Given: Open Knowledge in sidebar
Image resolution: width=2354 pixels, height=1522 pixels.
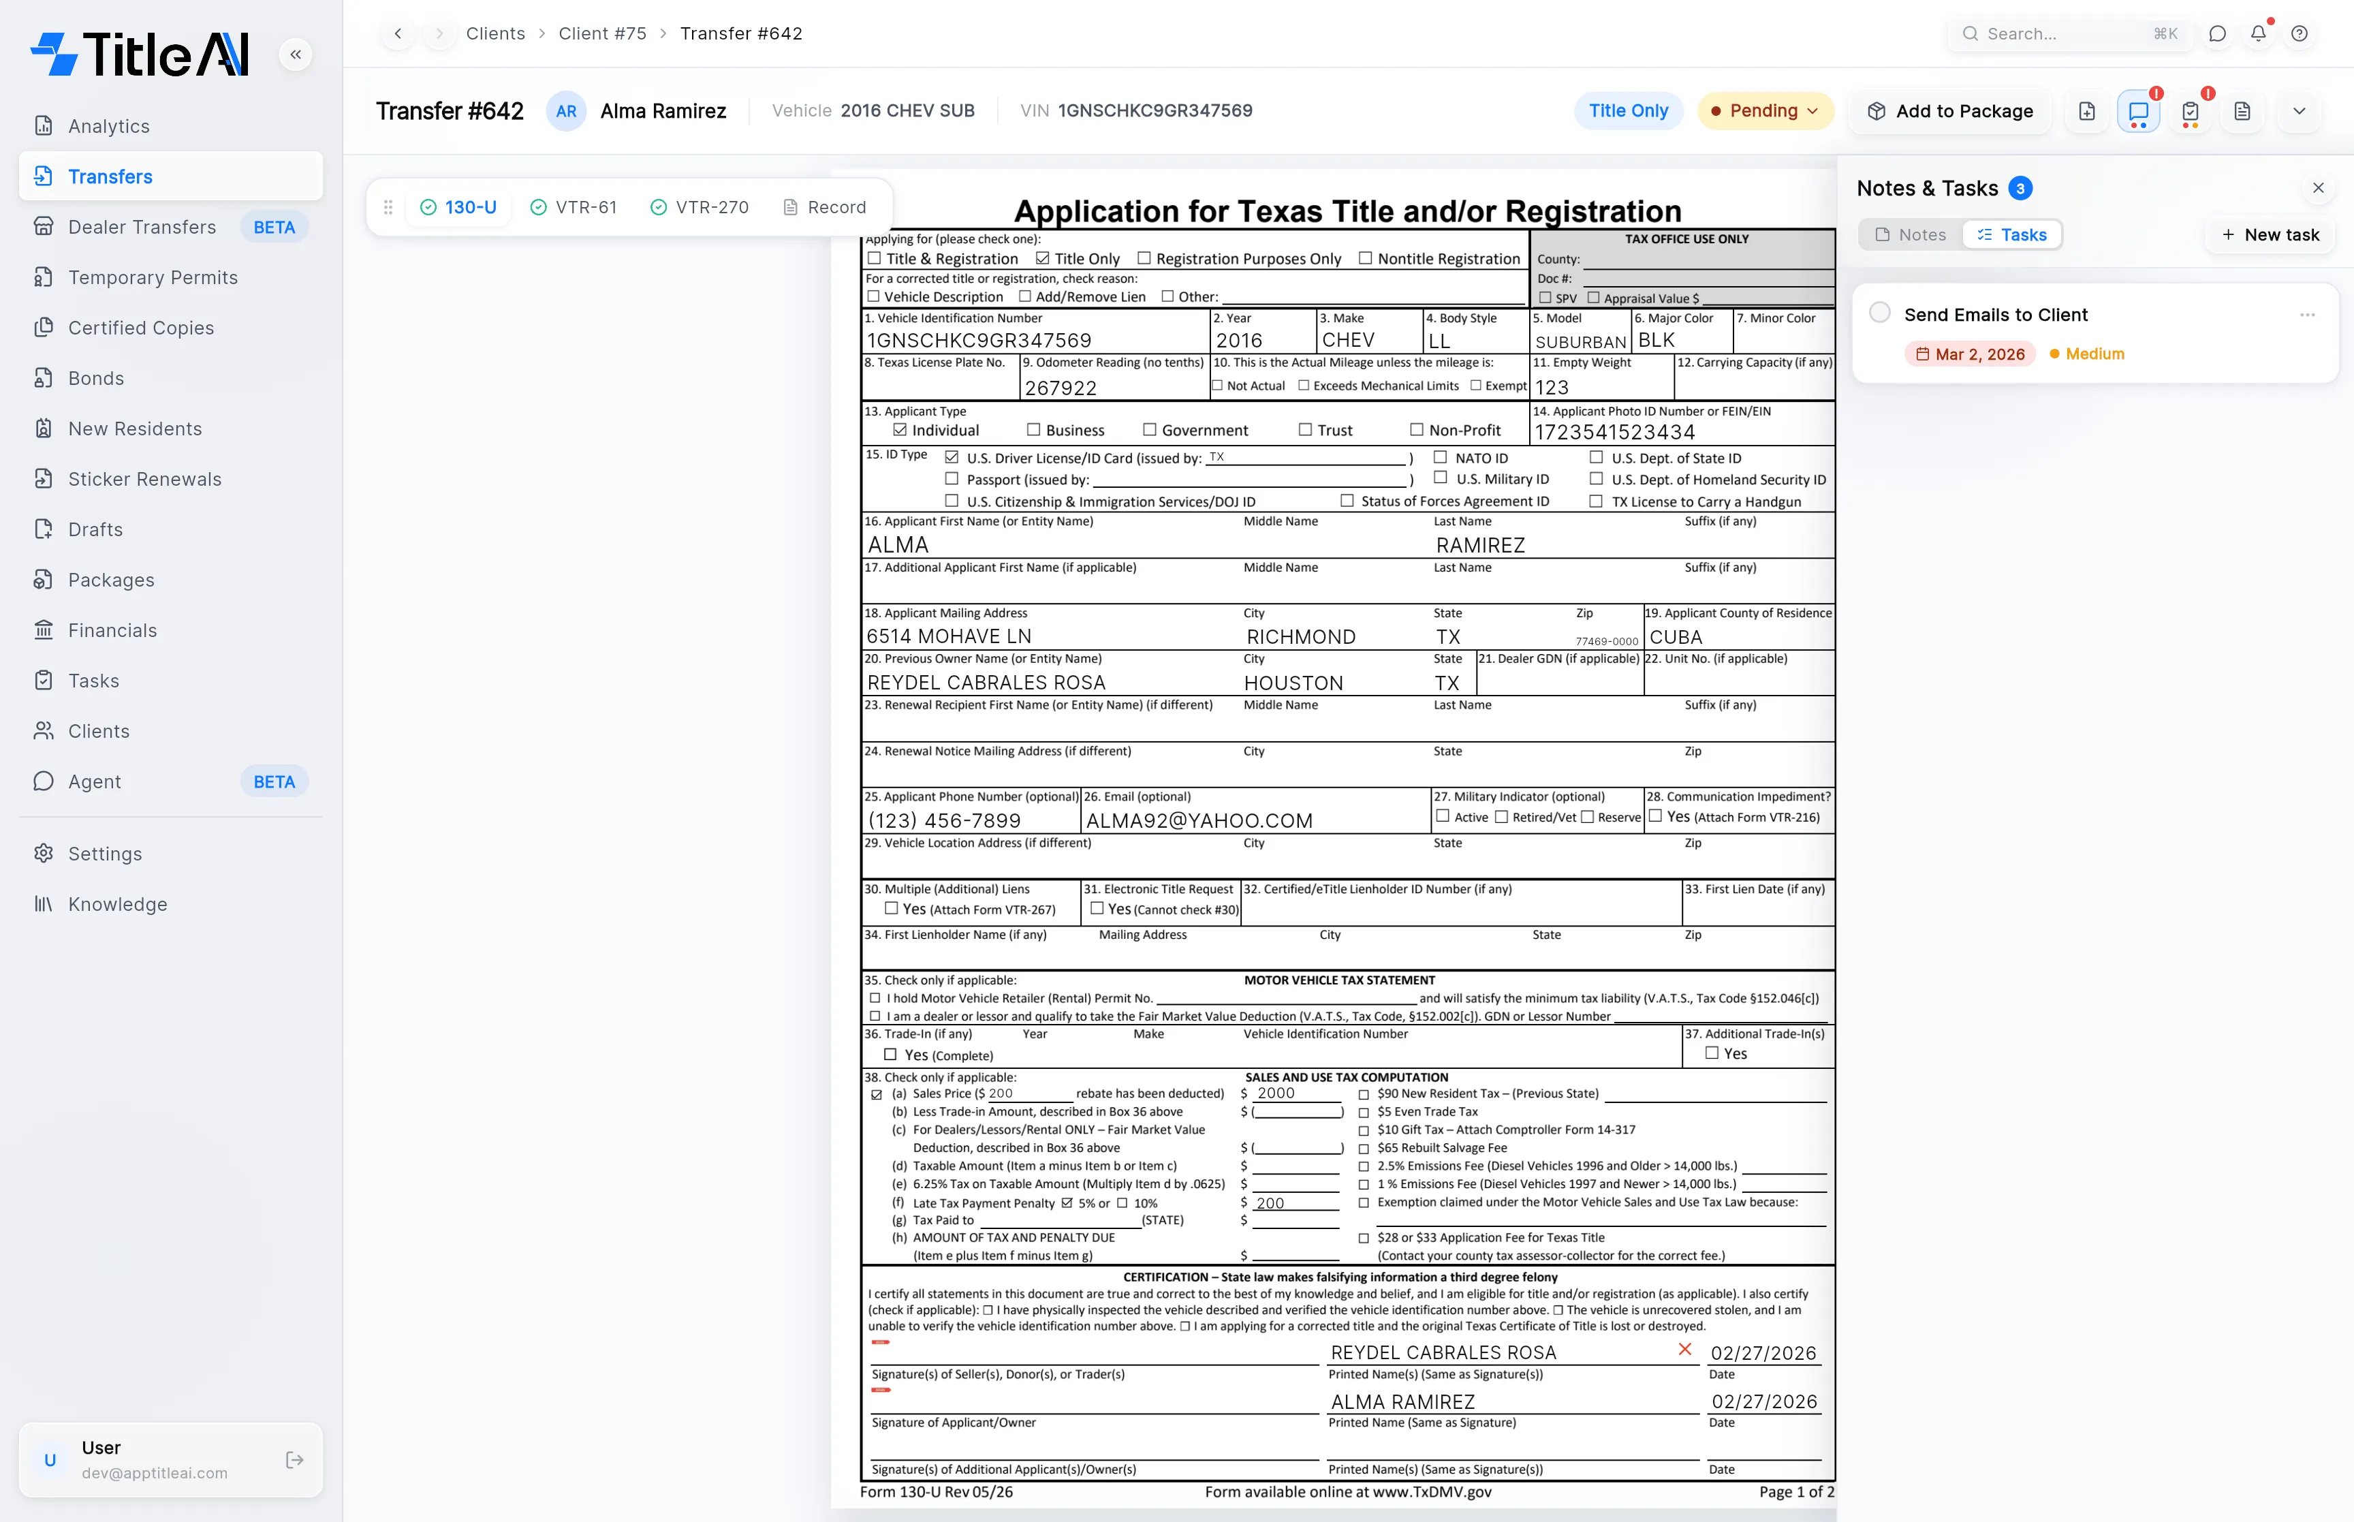Looking at the screenshot, I should [171, 904].
